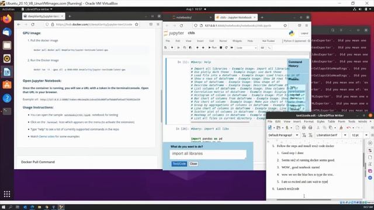Open the undo history dropdown arrow
Image resolution: width=374 pixels, height=210 pixels.
352,128
